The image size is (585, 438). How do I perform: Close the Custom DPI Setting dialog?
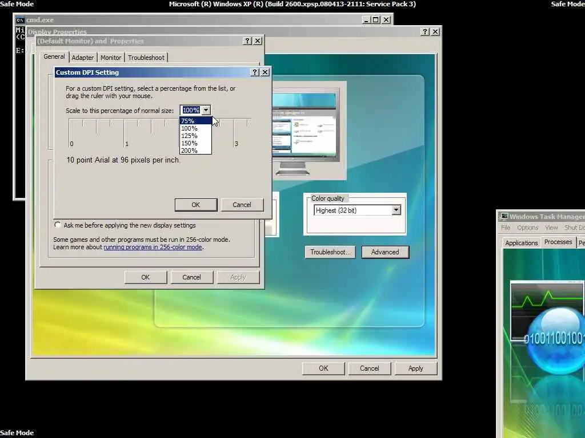265,72
